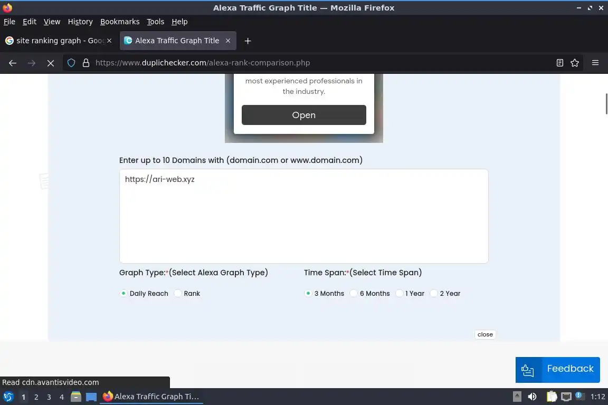Click the address bar URL
The width and height of the screenshot is (608, 405).
[x=203, y=63]
